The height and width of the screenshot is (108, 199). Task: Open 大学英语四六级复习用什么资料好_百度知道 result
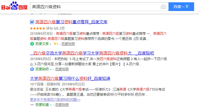(70, 79)
